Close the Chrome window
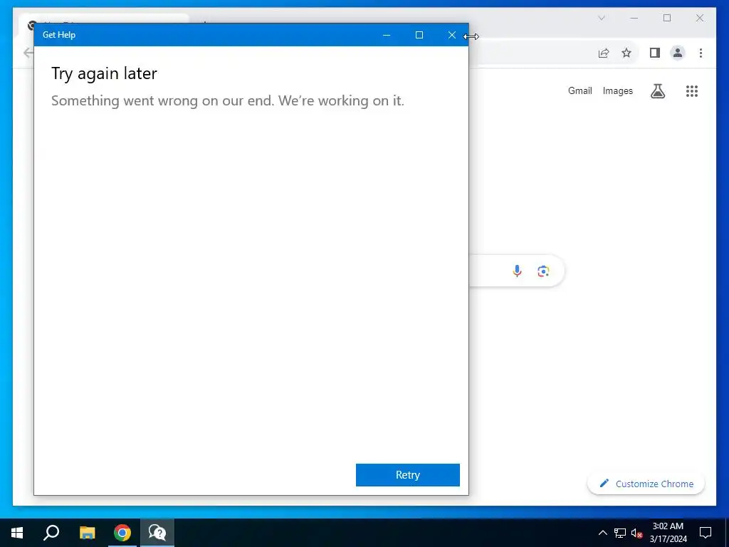Image resolution: width=729 pixels, height=547 pixels. pyautogui.click(x=700, y=18)
